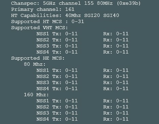Click the hex value 0xe39b

(129, 3)
